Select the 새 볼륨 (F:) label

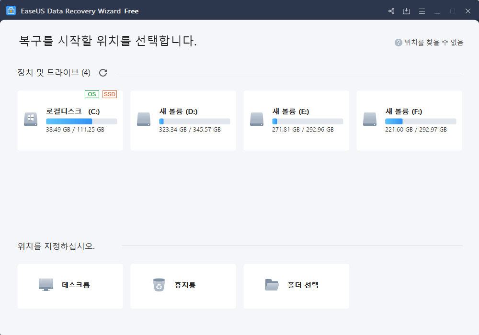(404, 112)
